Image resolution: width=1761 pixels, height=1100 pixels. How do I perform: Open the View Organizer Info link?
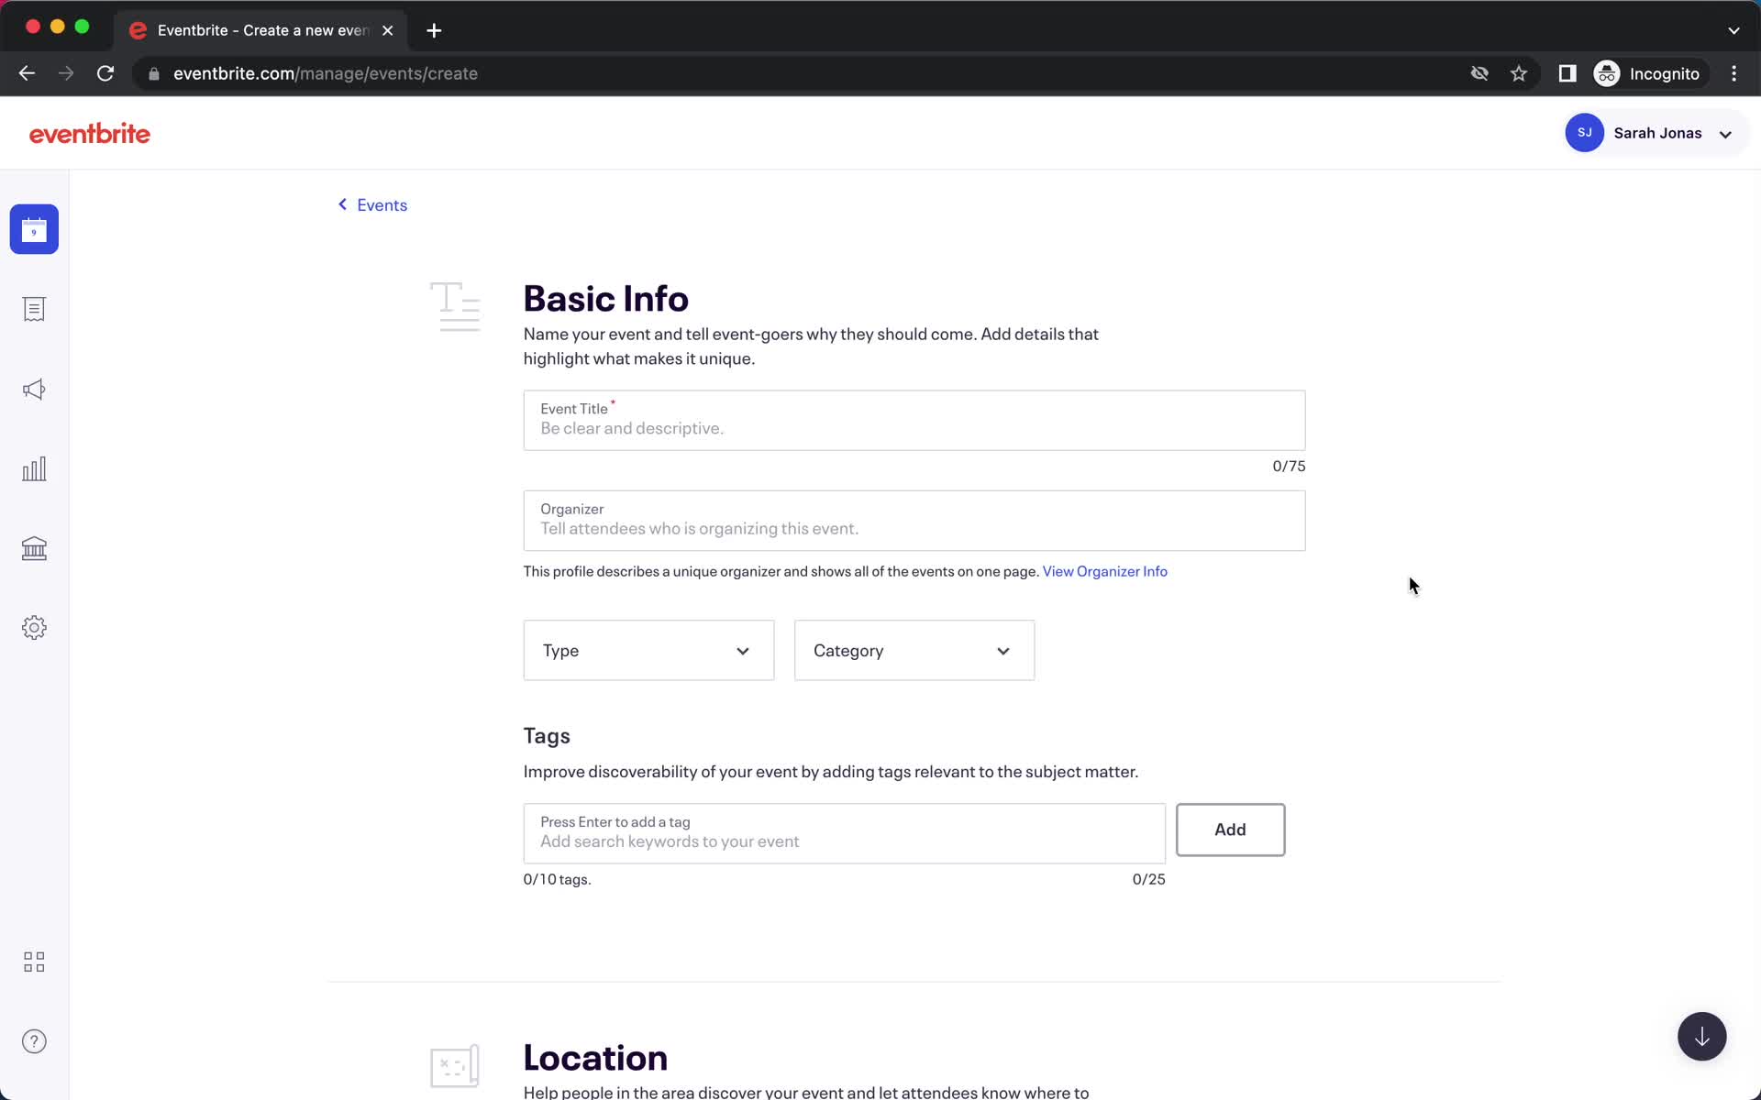pos(1104,570)
